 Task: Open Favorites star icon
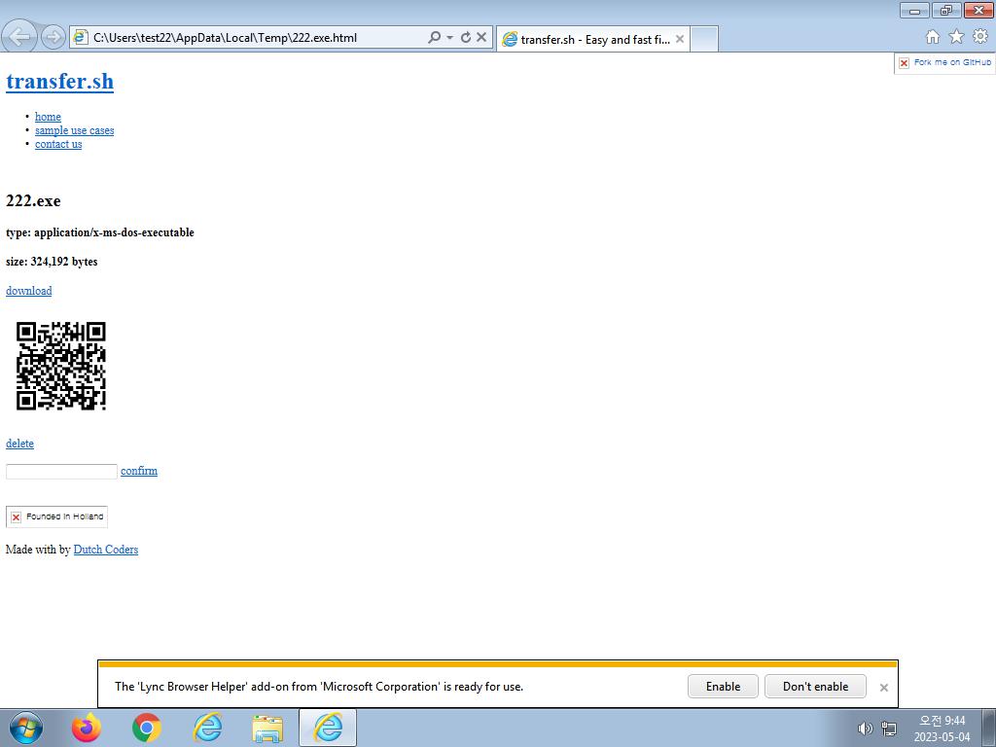[x=957, y=37]
